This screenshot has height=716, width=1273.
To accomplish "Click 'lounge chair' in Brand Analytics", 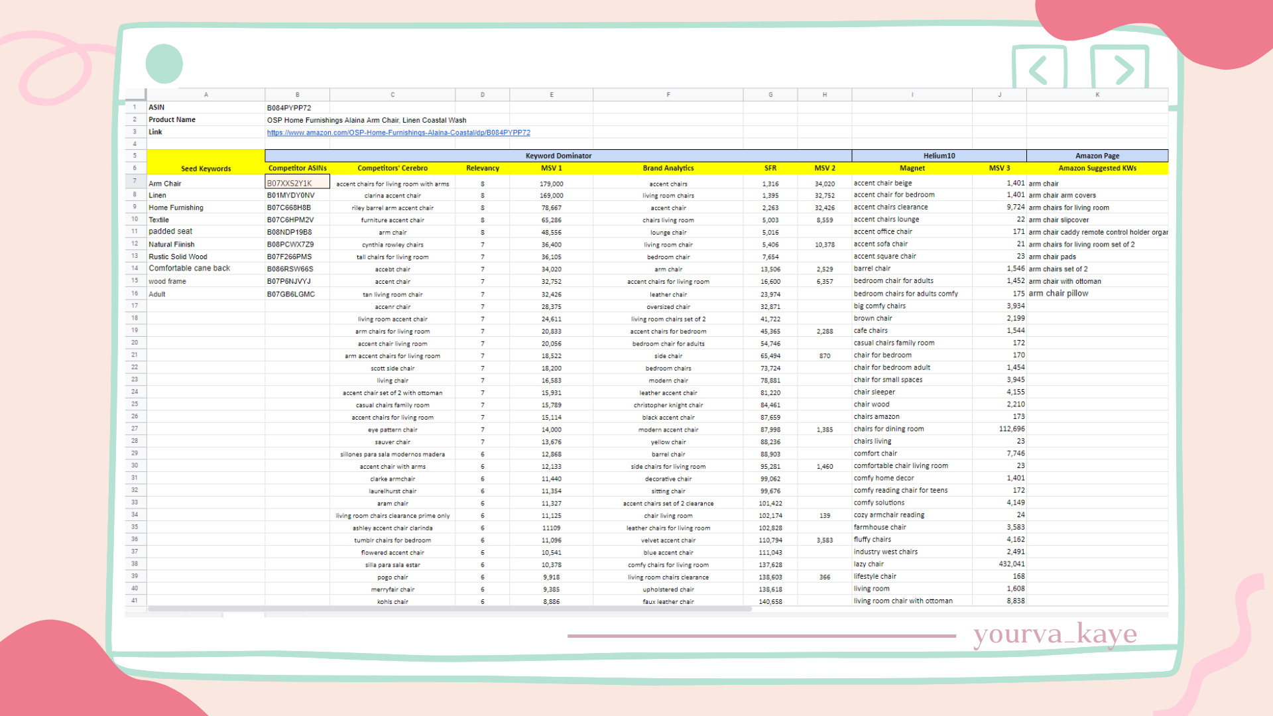I will coord(668,232).
